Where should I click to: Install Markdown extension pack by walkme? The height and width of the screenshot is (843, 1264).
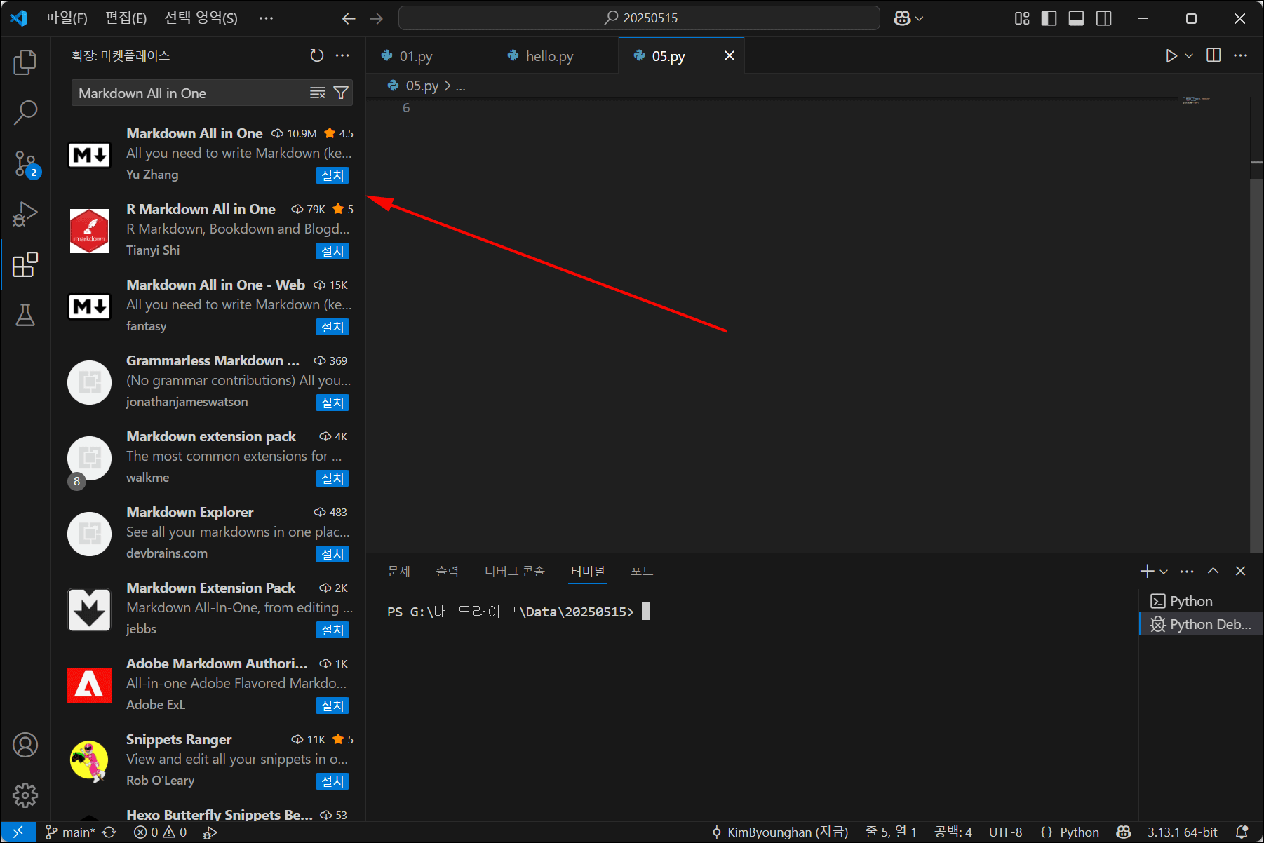point(332,478)
